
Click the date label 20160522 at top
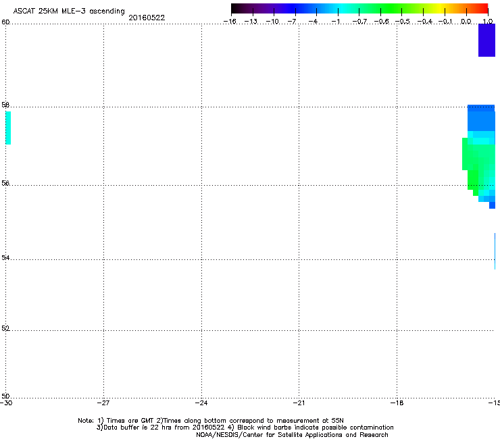point(147,18)
